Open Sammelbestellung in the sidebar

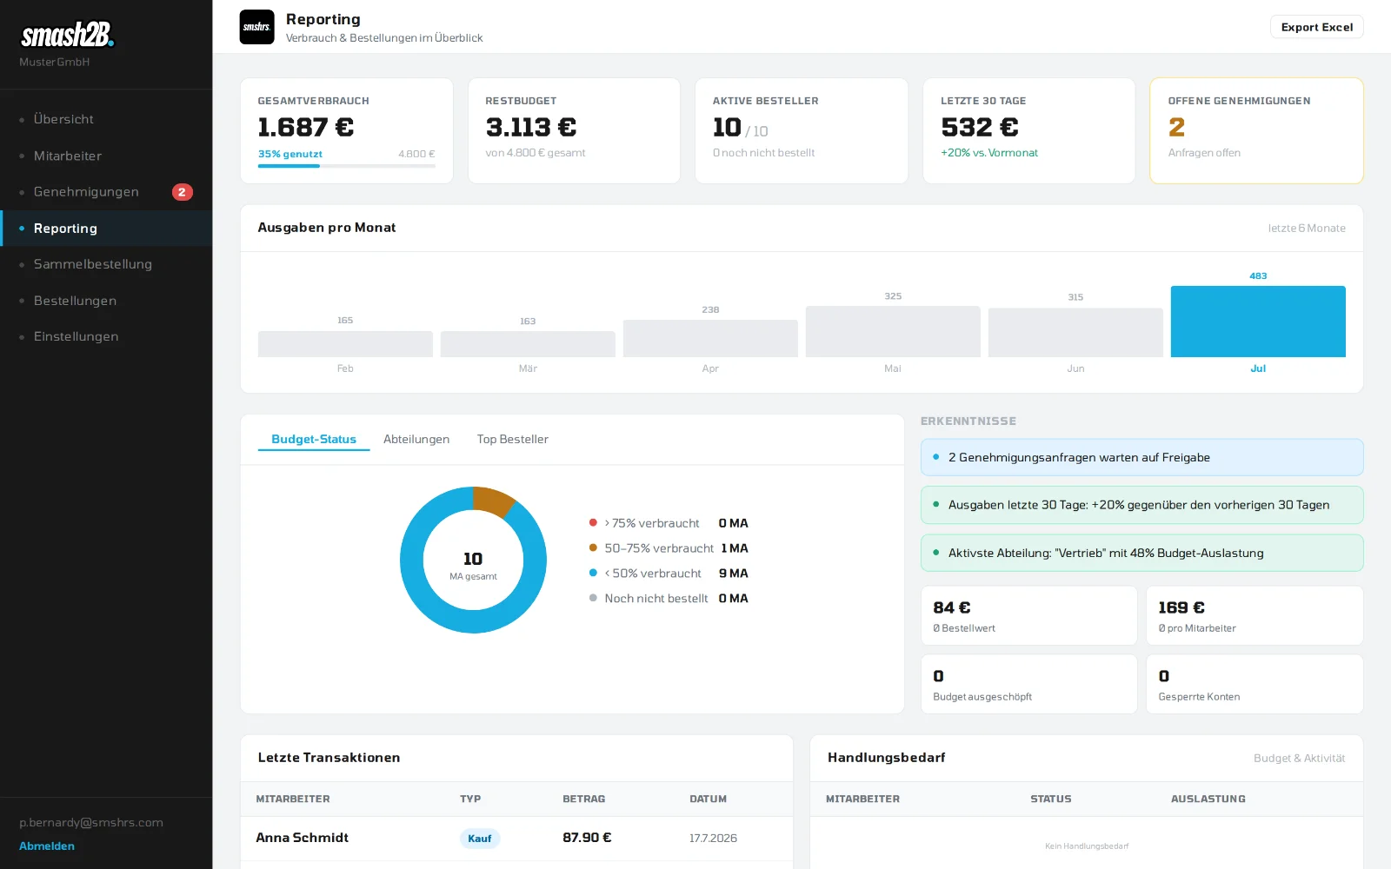(x=106, y=264)
